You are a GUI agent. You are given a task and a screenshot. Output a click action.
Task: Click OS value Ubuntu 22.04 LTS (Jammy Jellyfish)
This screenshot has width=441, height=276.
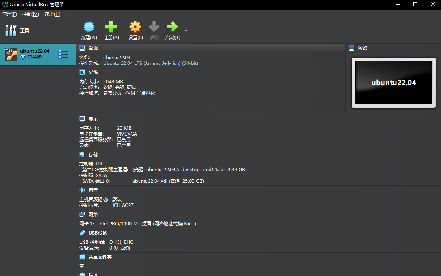coord(150,63)
